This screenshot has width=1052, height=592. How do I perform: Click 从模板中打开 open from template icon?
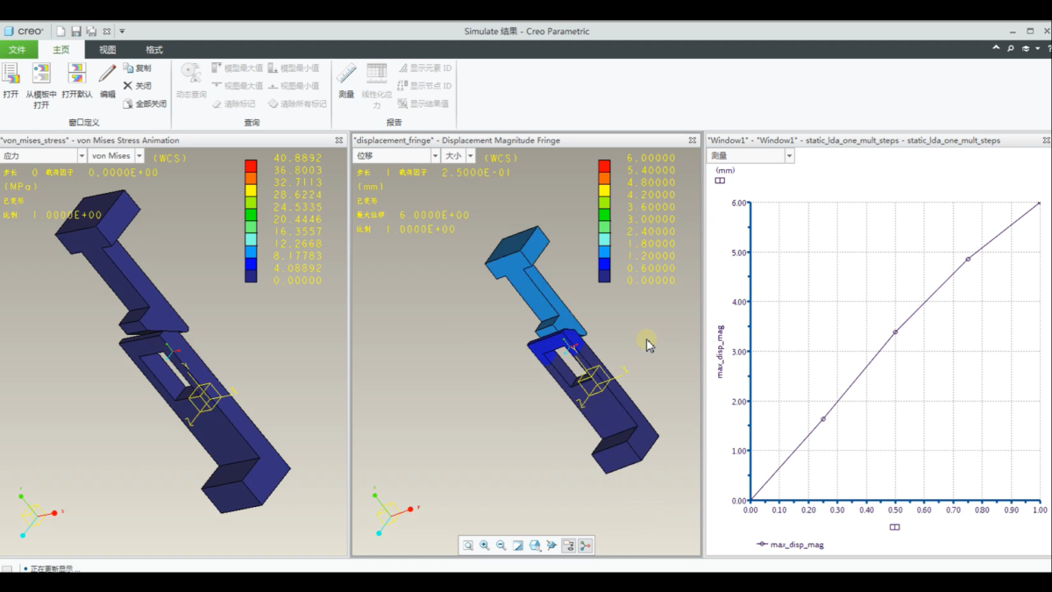41,73
